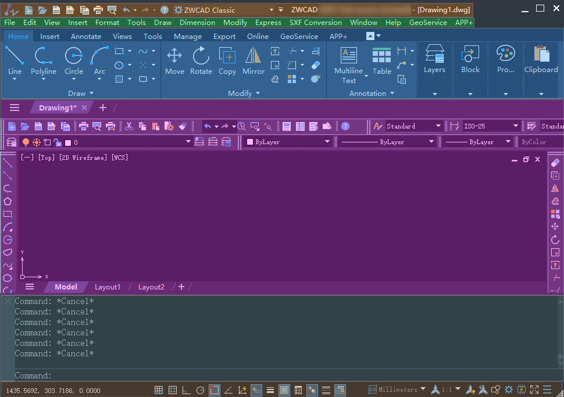Expand the Annotation panel arrow

(x=392, y=93)
